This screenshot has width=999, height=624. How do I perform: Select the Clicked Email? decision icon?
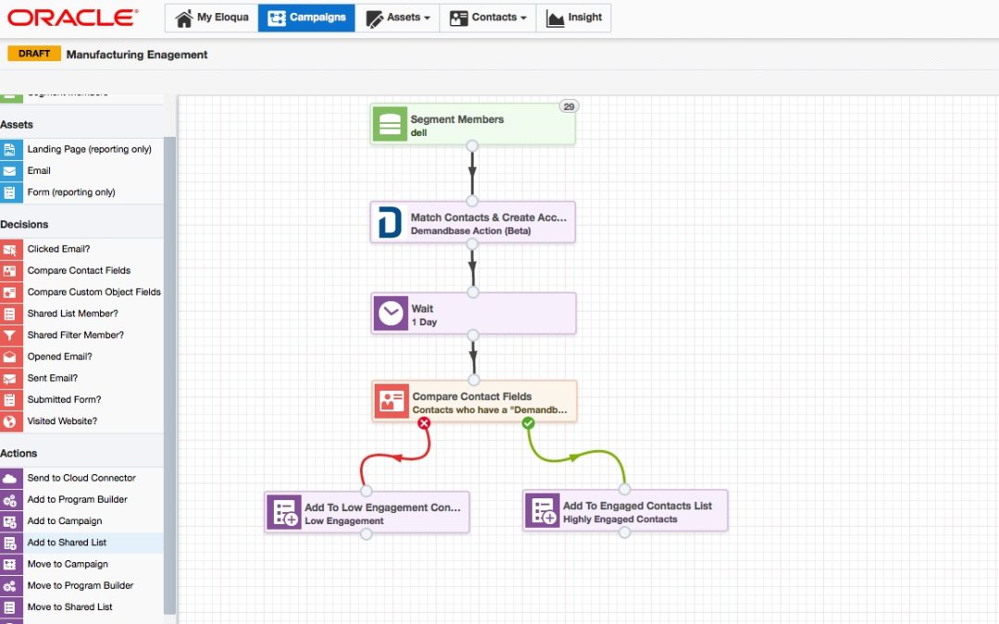(x=10, y=249)
